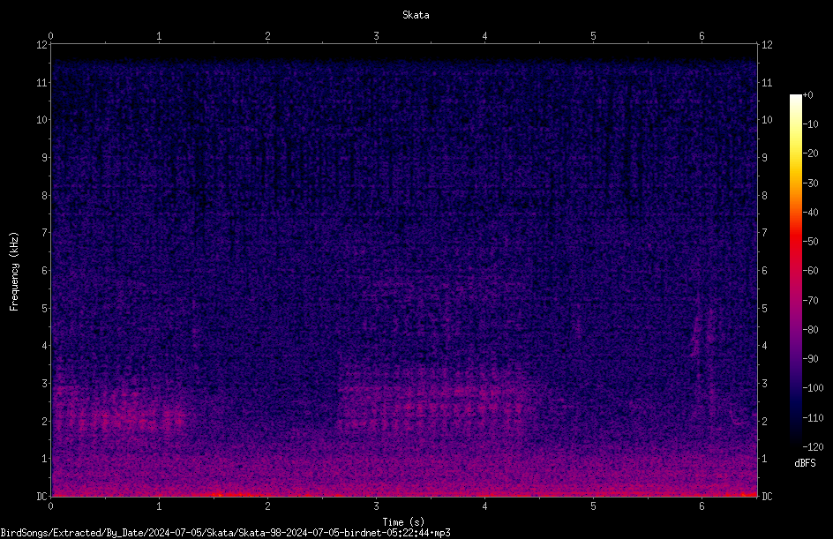Click the '-120' value on the dBFS scale

pyautogui.click(x=813, y=446)
